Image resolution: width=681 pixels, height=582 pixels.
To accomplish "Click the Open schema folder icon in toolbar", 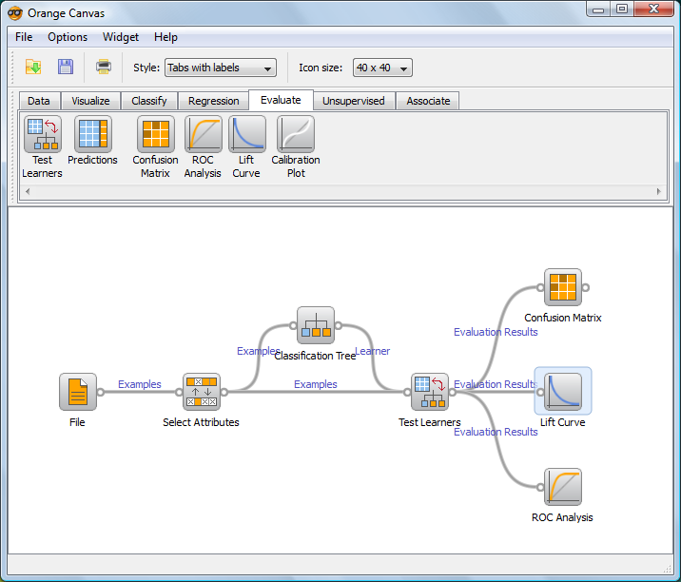I will 33,68.
